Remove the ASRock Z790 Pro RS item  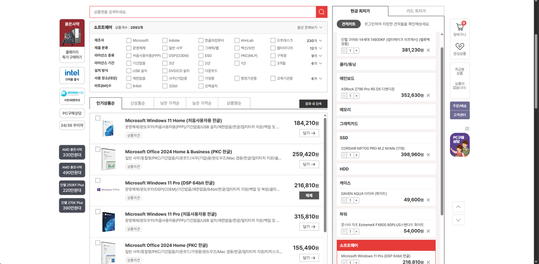pos(428,95)
